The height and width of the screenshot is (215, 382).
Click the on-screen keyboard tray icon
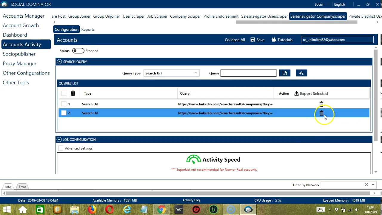[321, 210]
